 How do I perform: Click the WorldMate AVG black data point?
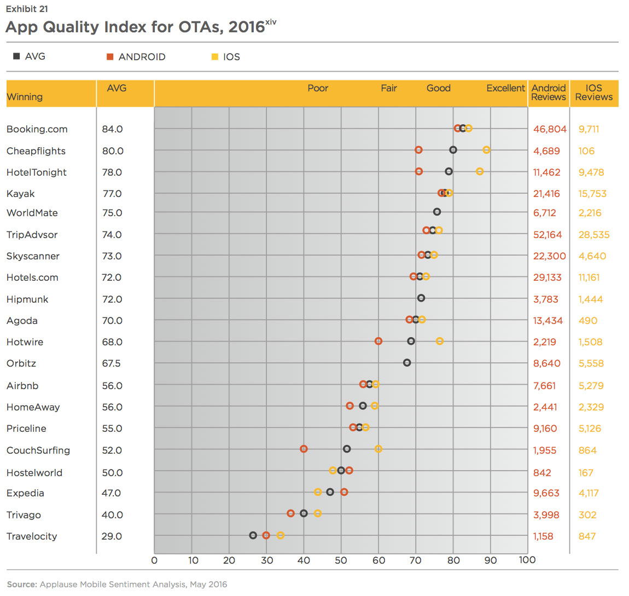pos(437,212)
